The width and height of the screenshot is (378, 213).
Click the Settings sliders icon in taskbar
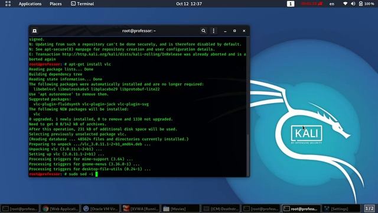coord(327,209)
